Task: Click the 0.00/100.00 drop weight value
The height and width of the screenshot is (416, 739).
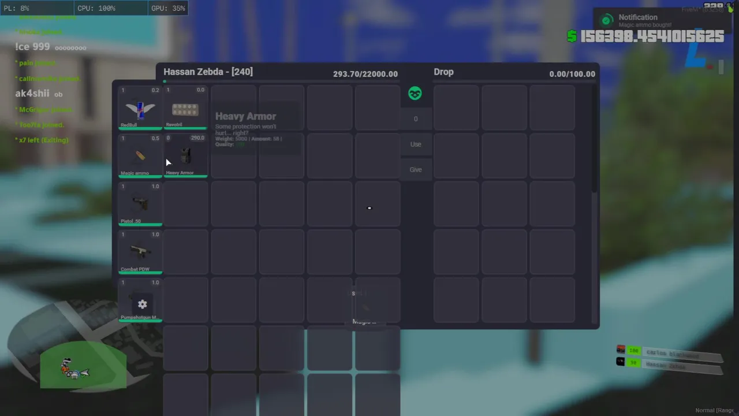Action: coord(572,74)
